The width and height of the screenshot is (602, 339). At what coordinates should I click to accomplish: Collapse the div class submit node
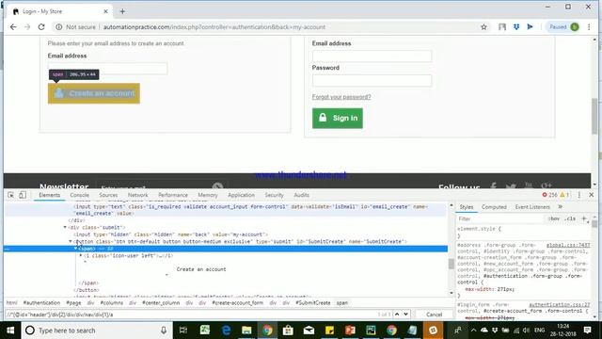[x=65, y=227]
